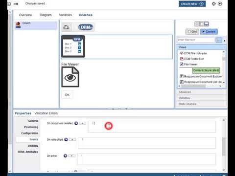Click the ECM Folder List icon

(x=182, y=59)
